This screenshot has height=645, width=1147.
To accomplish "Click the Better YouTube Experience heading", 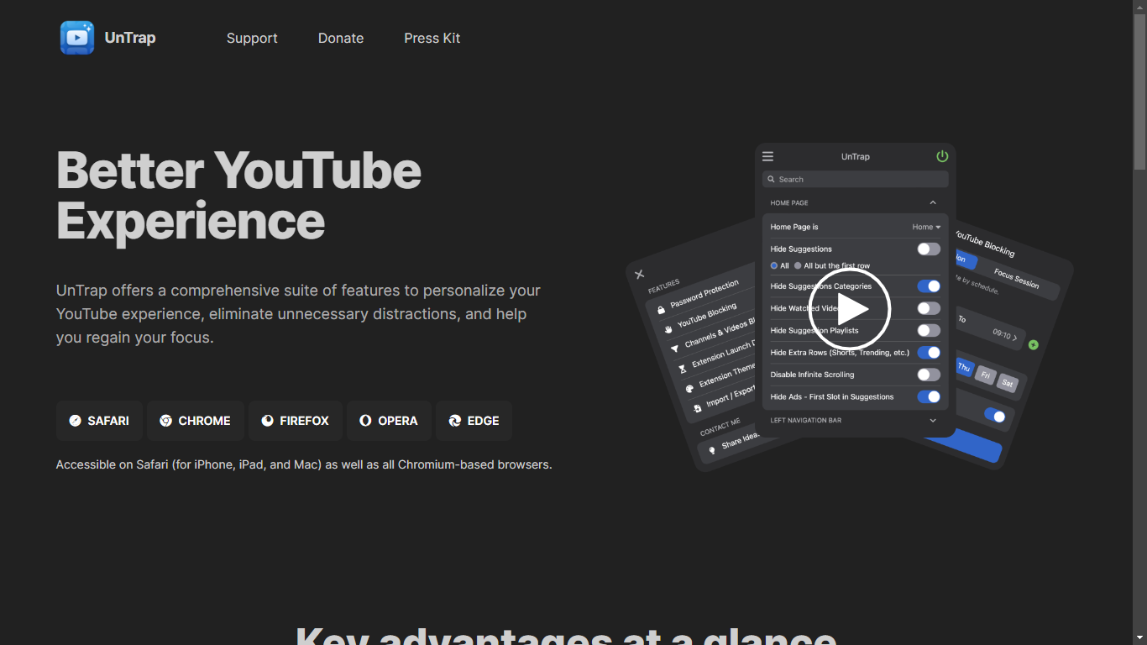I will click(239, 196).
